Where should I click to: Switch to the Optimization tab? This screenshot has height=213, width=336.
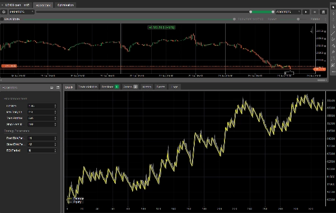click(66, 5)
